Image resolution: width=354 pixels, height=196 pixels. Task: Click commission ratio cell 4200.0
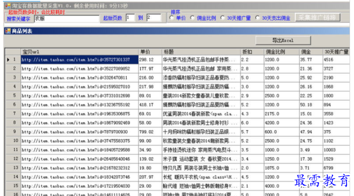281,123
